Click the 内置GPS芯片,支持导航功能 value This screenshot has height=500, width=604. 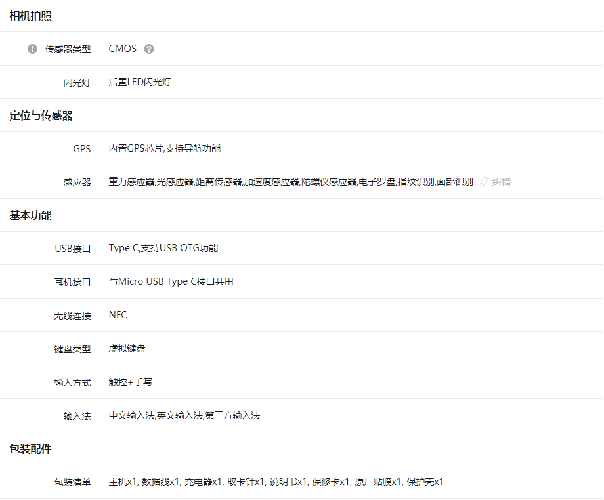pyautogui.click(x=165, y=149)
